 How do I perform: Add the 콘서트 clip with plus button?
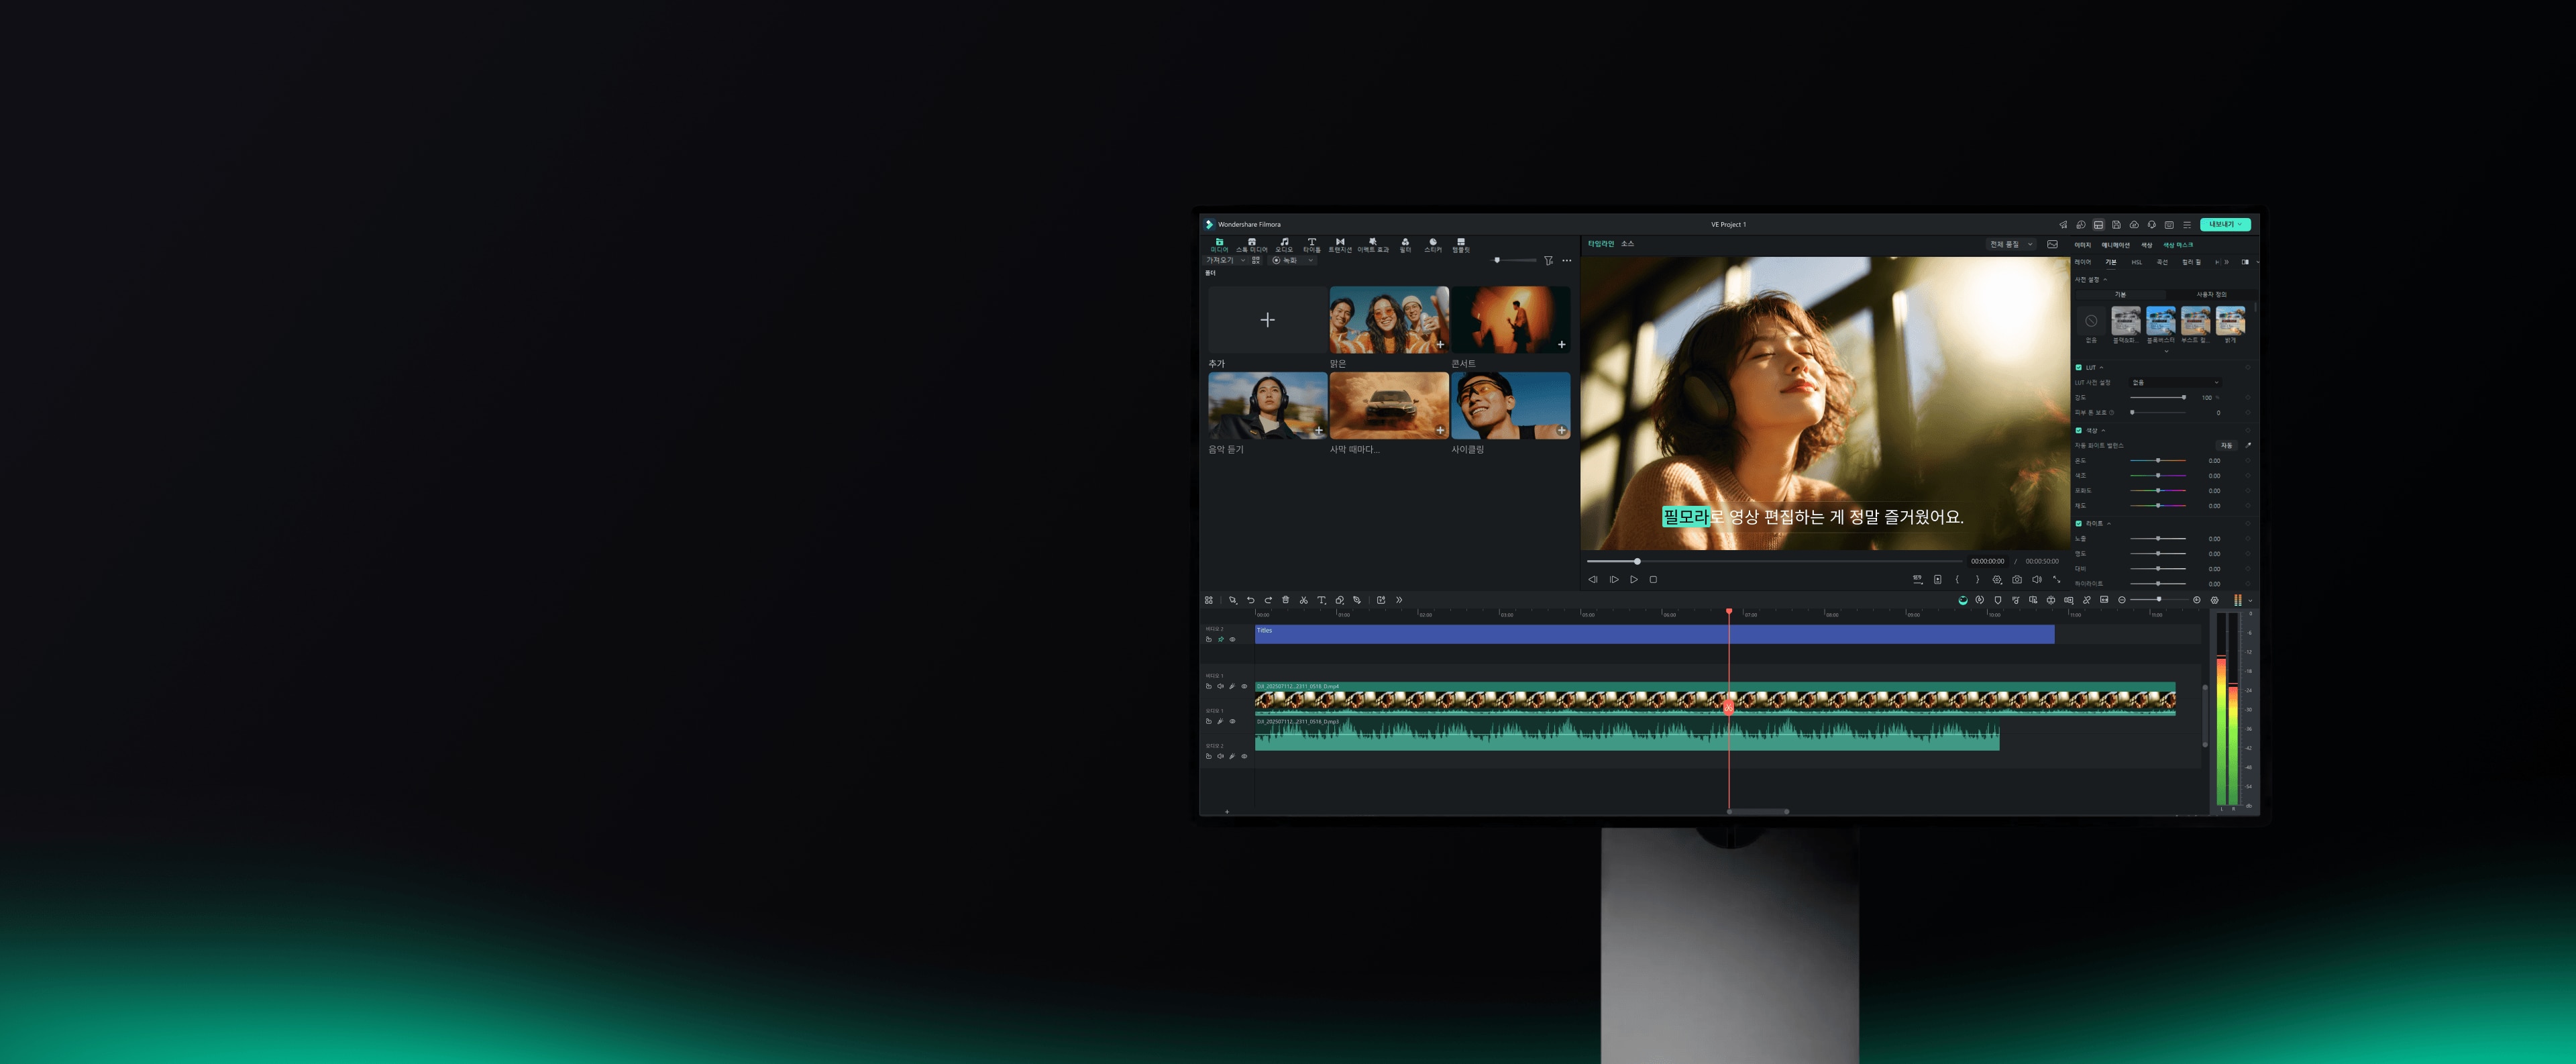tap(1561, 344)
